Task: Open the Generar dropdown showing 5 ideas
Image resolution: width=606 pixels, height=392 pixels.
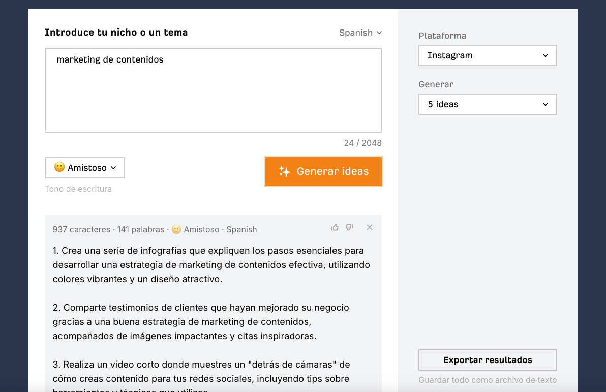Action: coord(487,104)
